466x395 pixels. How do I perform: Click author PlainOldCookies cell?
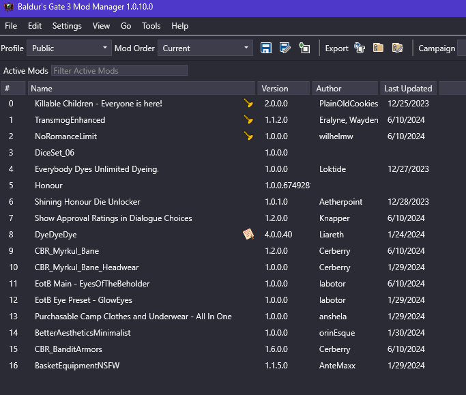point(349,104)
